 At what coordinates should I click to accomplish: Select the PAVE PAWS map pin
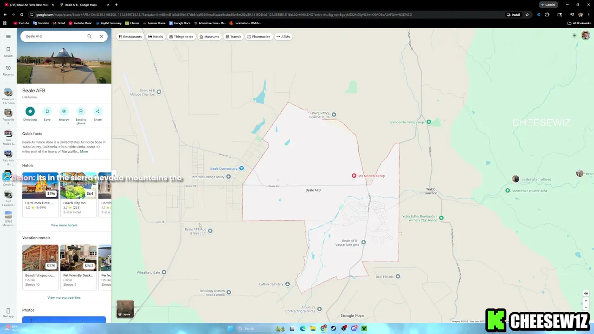[334, 115]
